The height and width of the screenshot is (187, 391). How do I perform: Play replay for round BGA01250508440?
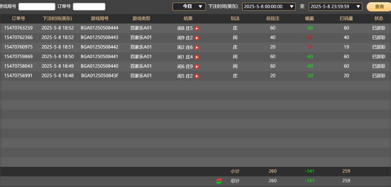click(x=197, y=67)
